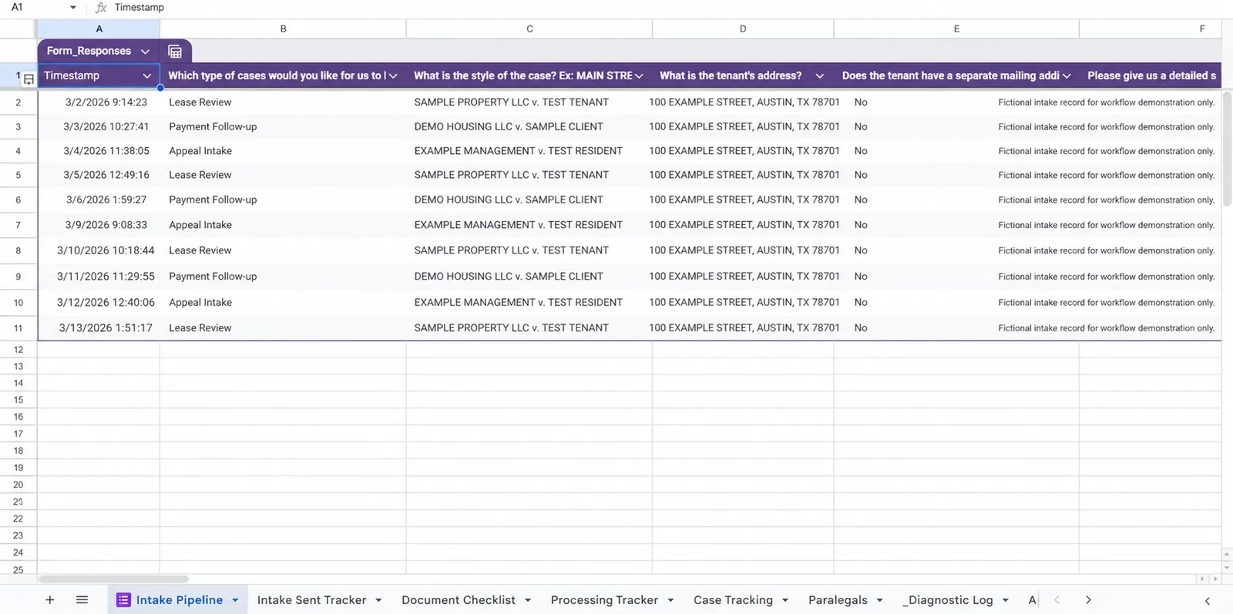This screenshot has width=1233, height=614.
Task: Open the tenant's address column dropdown
Action: point(820,76)
